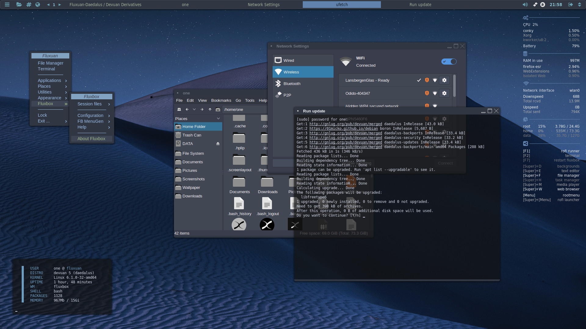Image resolution: width=586 pixels, height=329 pixels.
Task: Open the Bookmarks menu in file manager
Action: pyautogui.click(x=221, y=100)
